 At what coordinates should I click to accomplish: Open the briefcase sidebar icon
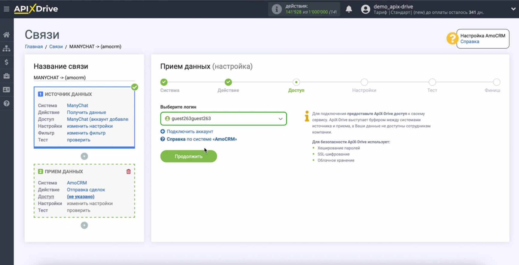[6, 76]
